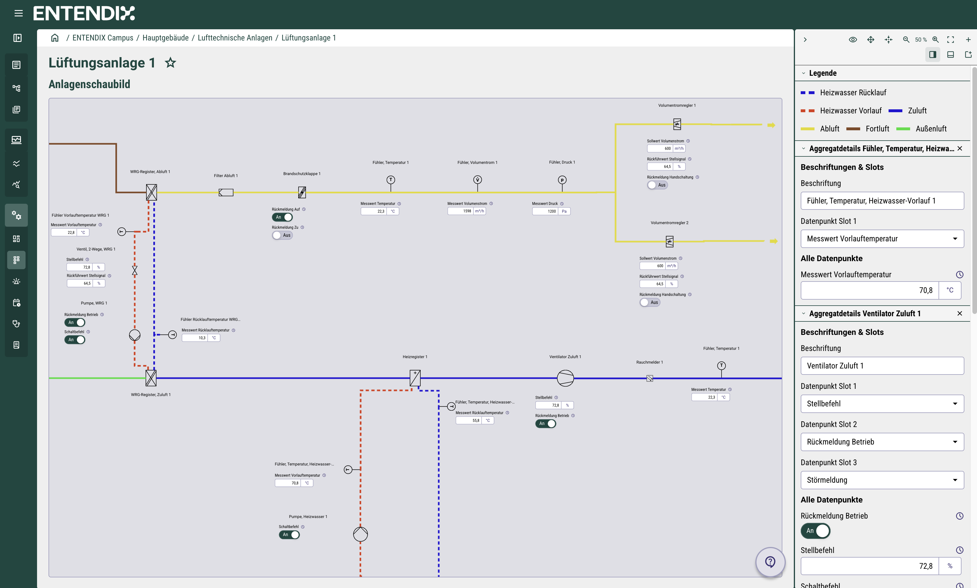Click the zoom-in magnifier icon
Screen dimensions: 977x588
tap(936, 39)
